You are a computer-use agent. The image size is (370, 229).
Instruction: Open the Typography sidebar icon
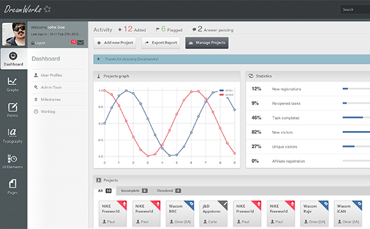13,135
